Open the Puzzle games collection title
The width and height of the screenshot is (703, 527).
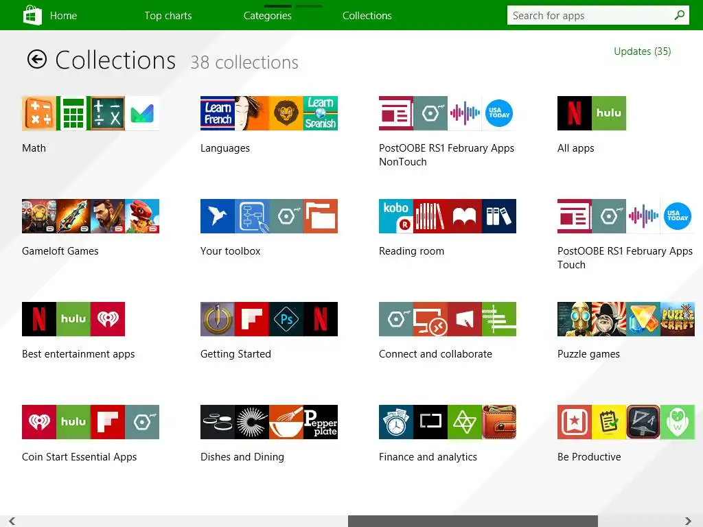[588, 354]
